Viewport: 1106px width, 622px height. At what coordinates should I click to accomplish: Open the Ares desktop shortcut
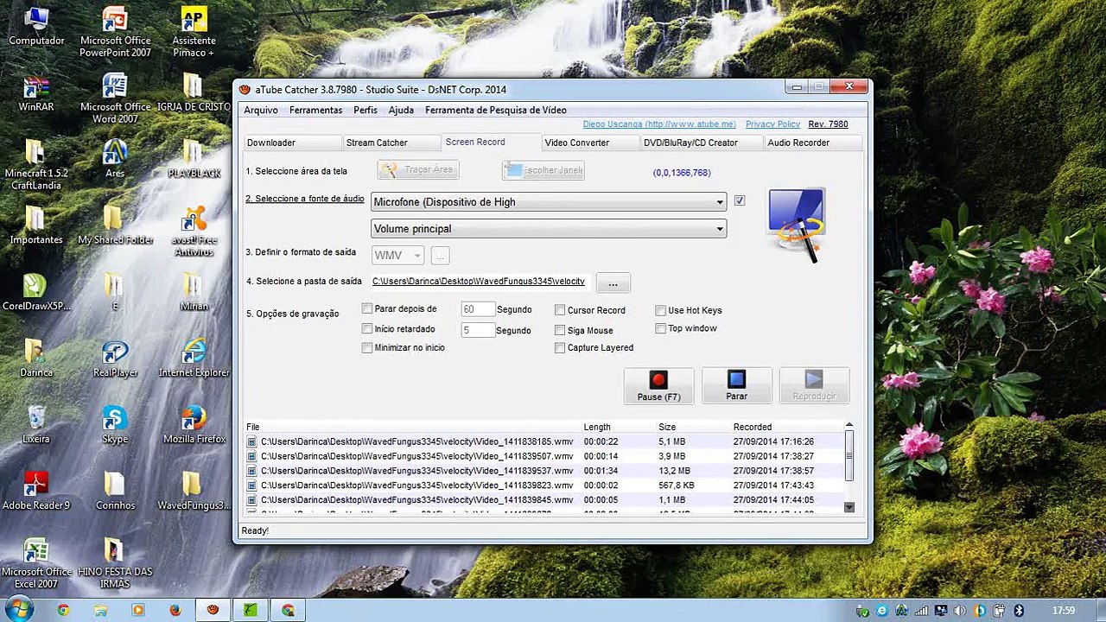pyautogui.click(x=115, y=159)
